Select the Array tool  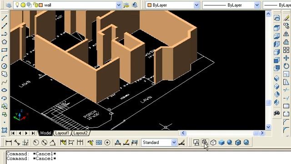[286, 50]
